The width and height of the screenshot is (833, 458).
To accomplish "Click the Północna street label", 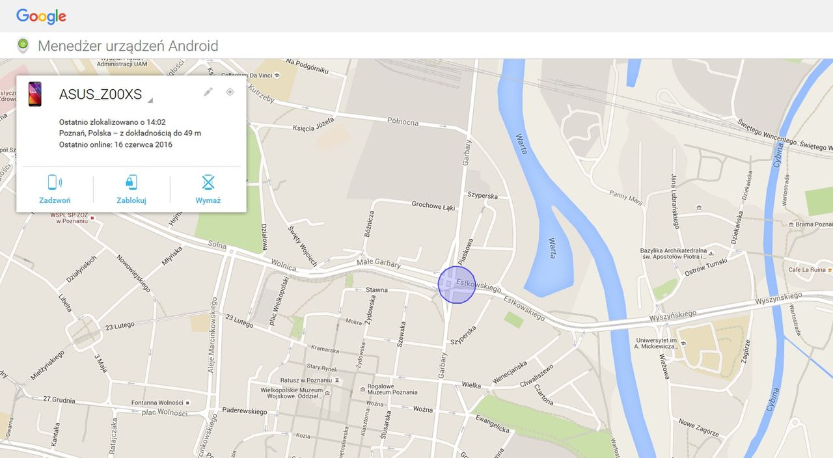I will click(403, 121).
